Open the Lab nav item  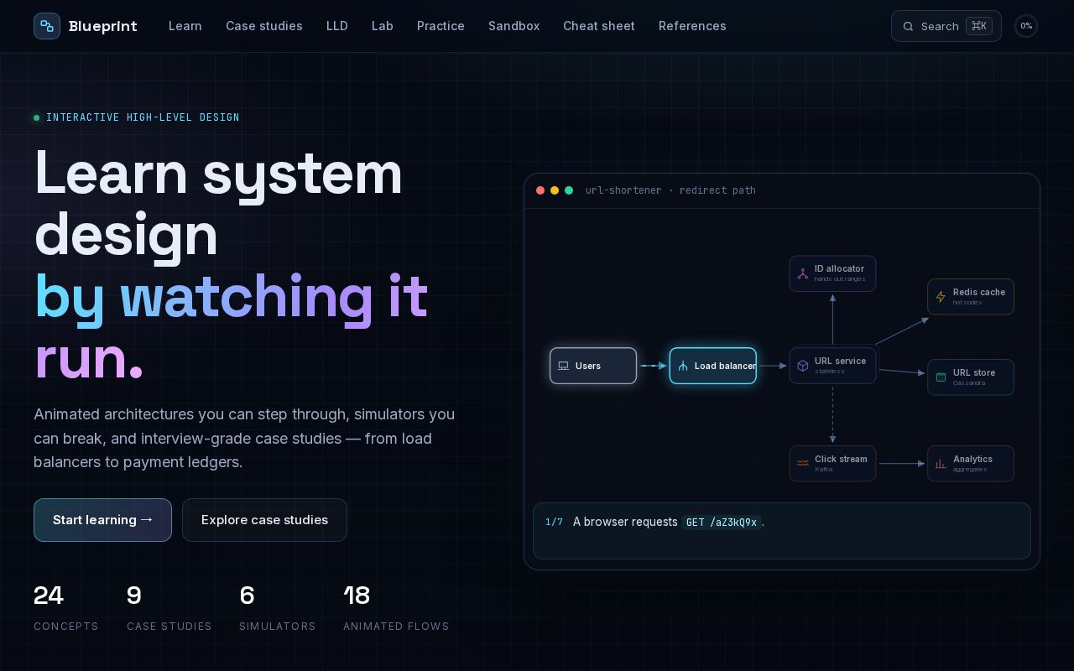(383, 26)
